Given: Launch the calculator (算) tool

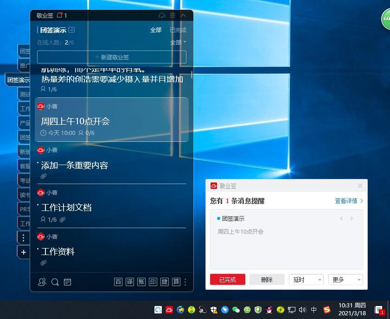Looking at the screenshot, I should (176, 281).
